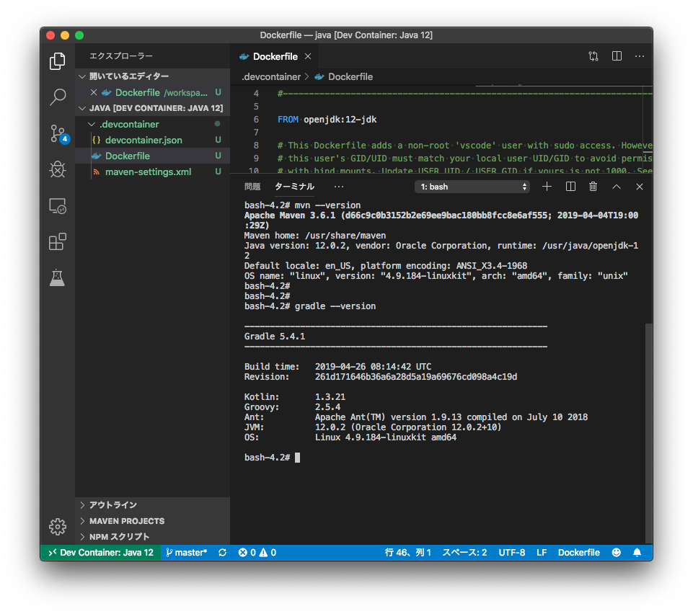Select the 1: bash terminal dropdown
This screenshot has height=614, width=693.
coord(472,187)
